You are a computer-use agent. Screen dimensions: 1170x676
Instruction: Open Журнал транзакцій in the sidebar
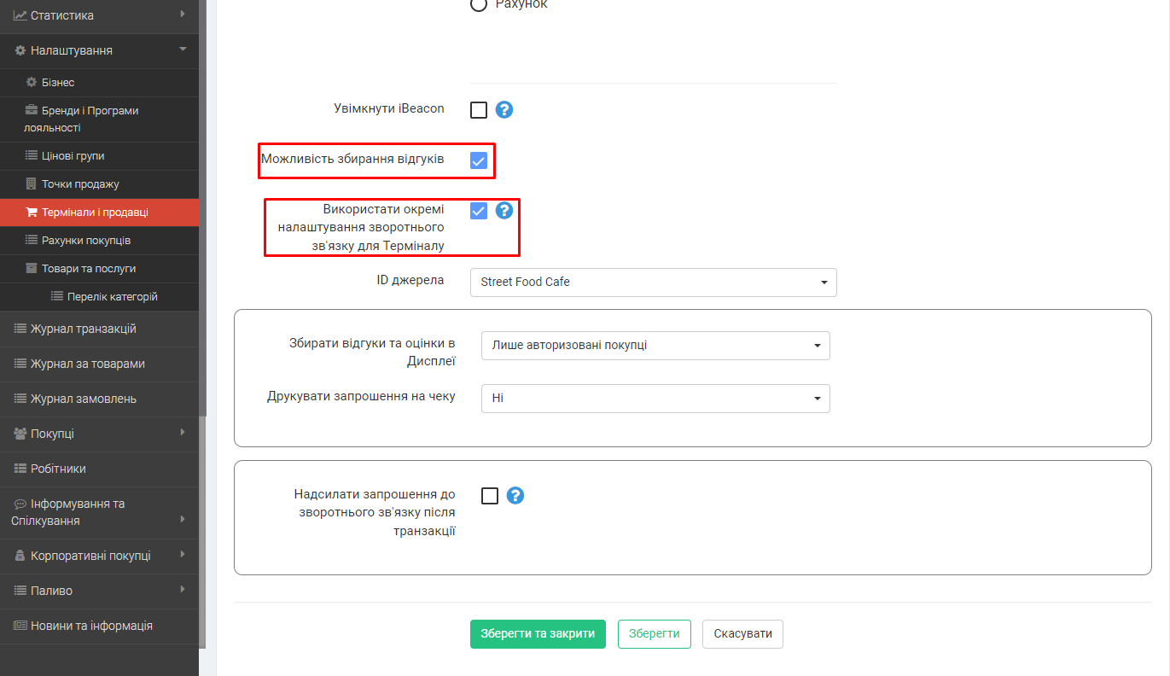(84, 329)
